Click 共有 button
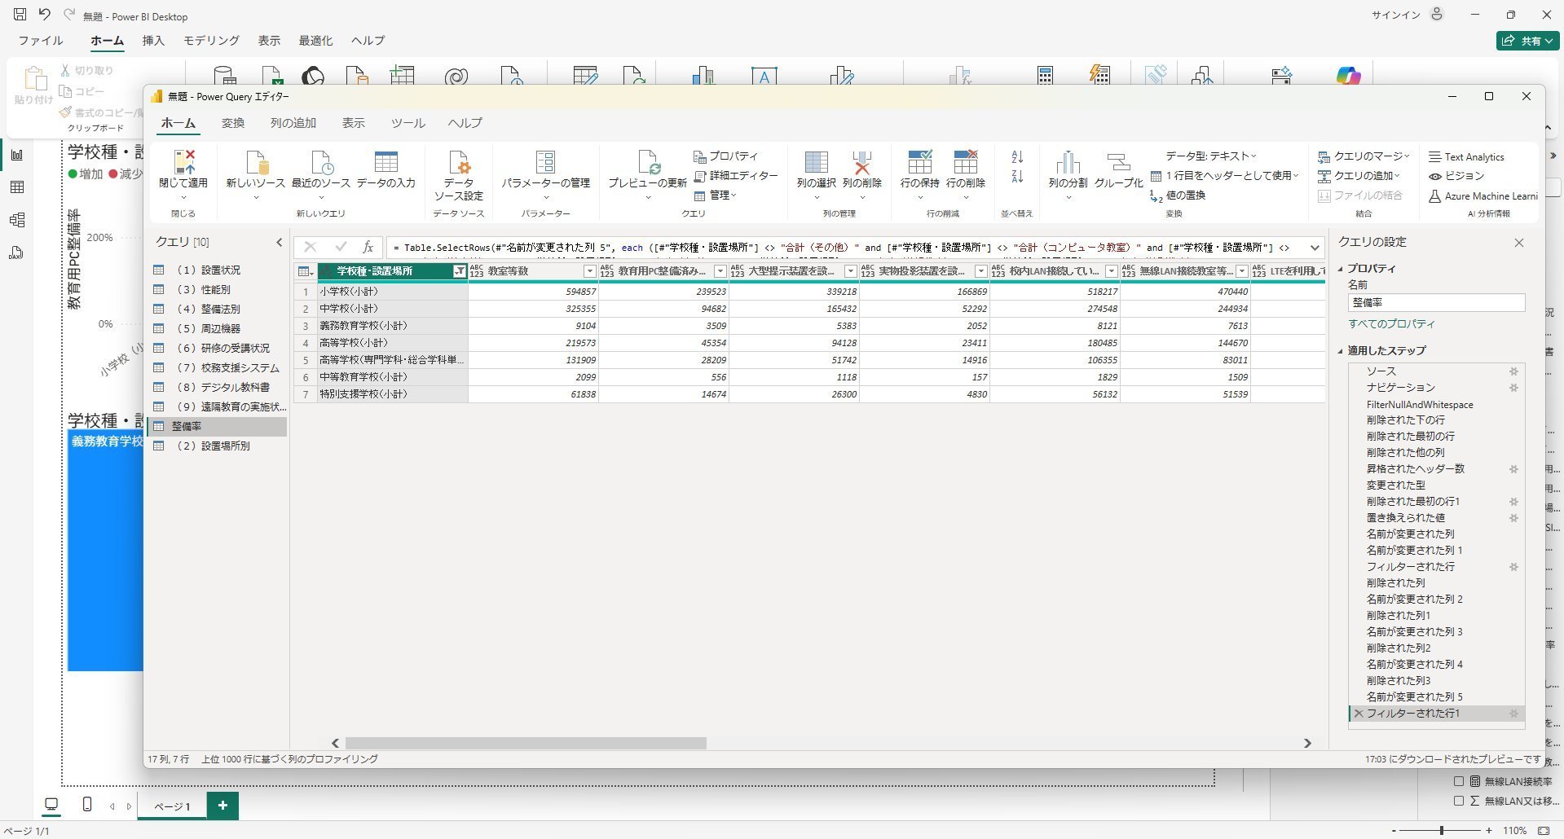The height and width of the screenshot is (839, 1564). coord(1528,41)
